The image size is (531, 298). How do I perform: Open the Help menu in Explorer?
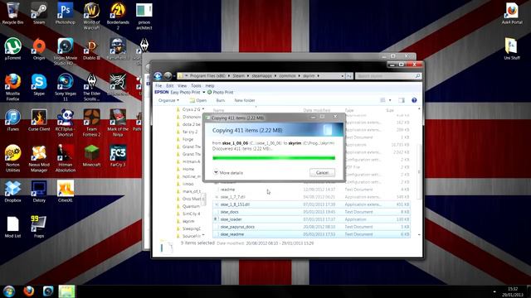point(210,86)
